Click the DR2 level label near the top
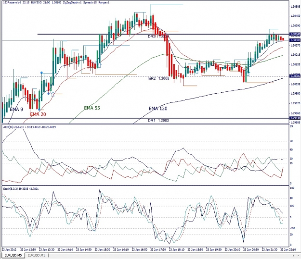The image size is (301, 259). pos(158,37)
